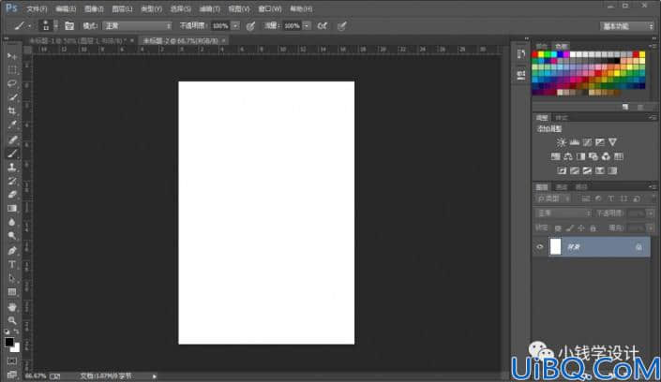Open the Window menu
The image size is (661, 382).
point(270,8)
